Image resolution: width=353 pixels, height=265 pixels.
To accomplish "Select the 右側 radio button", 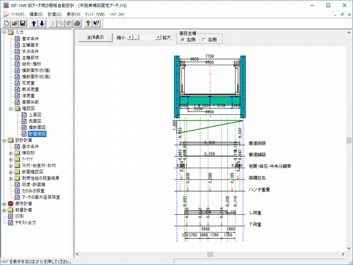I will (205, 39).
